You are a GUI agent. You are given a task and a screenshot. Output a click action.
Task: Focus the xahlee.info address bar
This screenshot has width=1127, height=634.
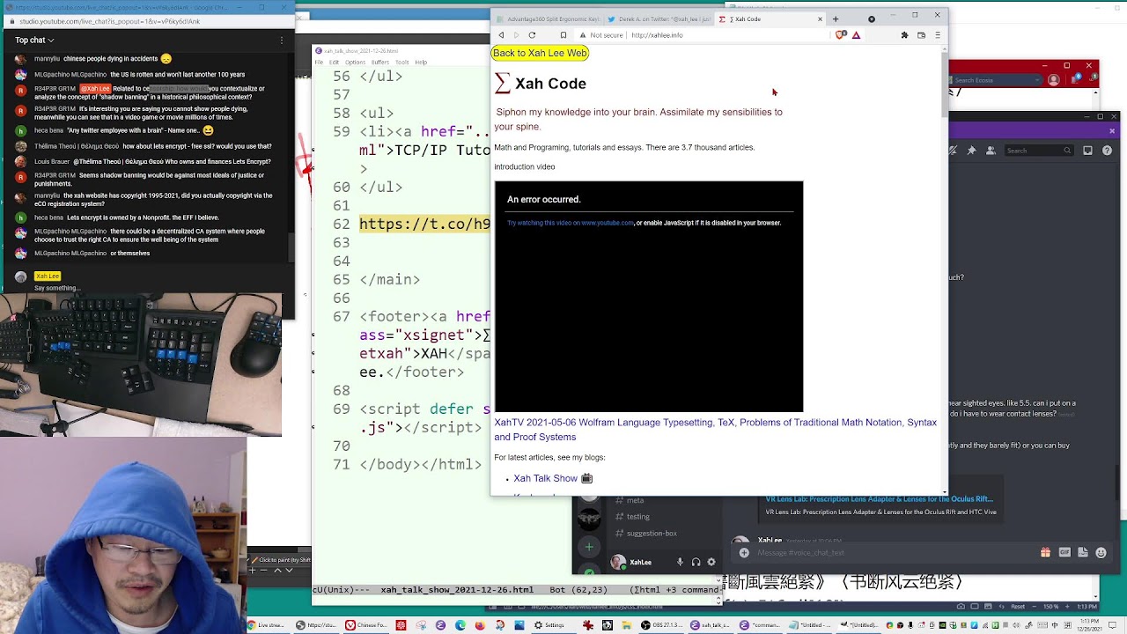point(704,35)
